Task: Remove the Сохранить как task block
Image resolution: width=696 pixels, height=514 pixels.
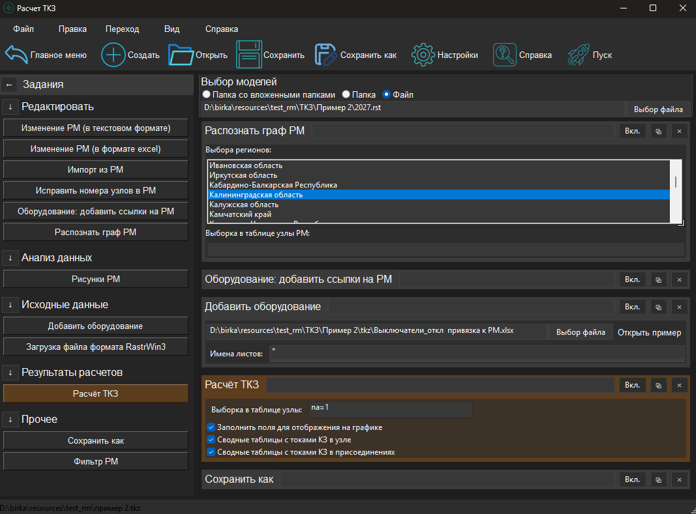Action: click(679, 480)
